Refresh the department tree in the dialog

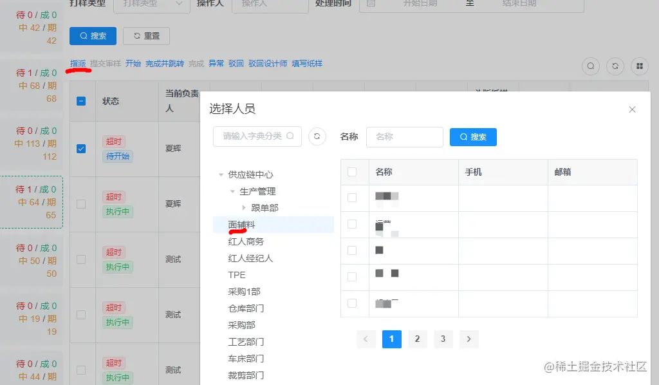pyautogui.click(x=317, y=136)
